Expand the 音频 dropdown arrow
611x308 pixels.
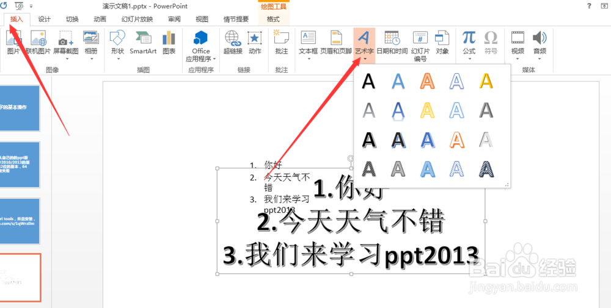coord(540,59)
